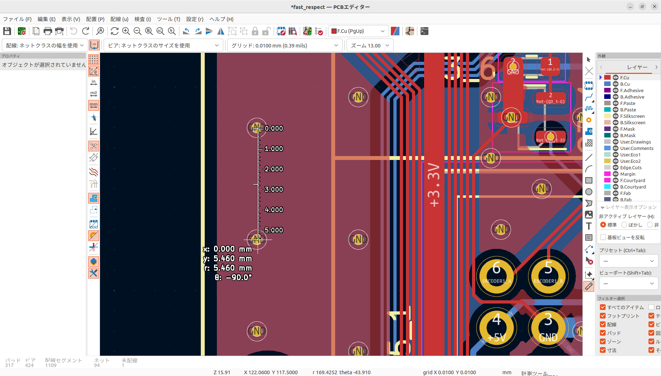Open Board Setup icon
The width and height of the screenshot is (661, 376).
pyautogui.click(x=22, y=31)
